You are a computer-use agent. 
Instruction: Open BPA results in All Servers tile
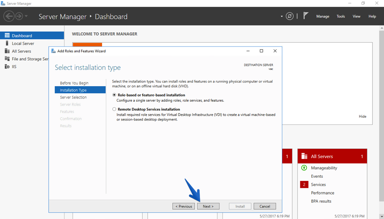(x=321, y=201)
